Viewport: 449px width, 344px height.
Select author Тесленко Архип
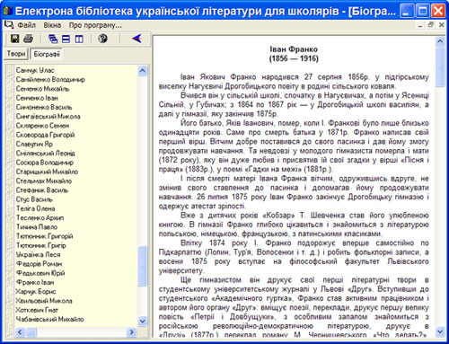click(x=40, y=218)
